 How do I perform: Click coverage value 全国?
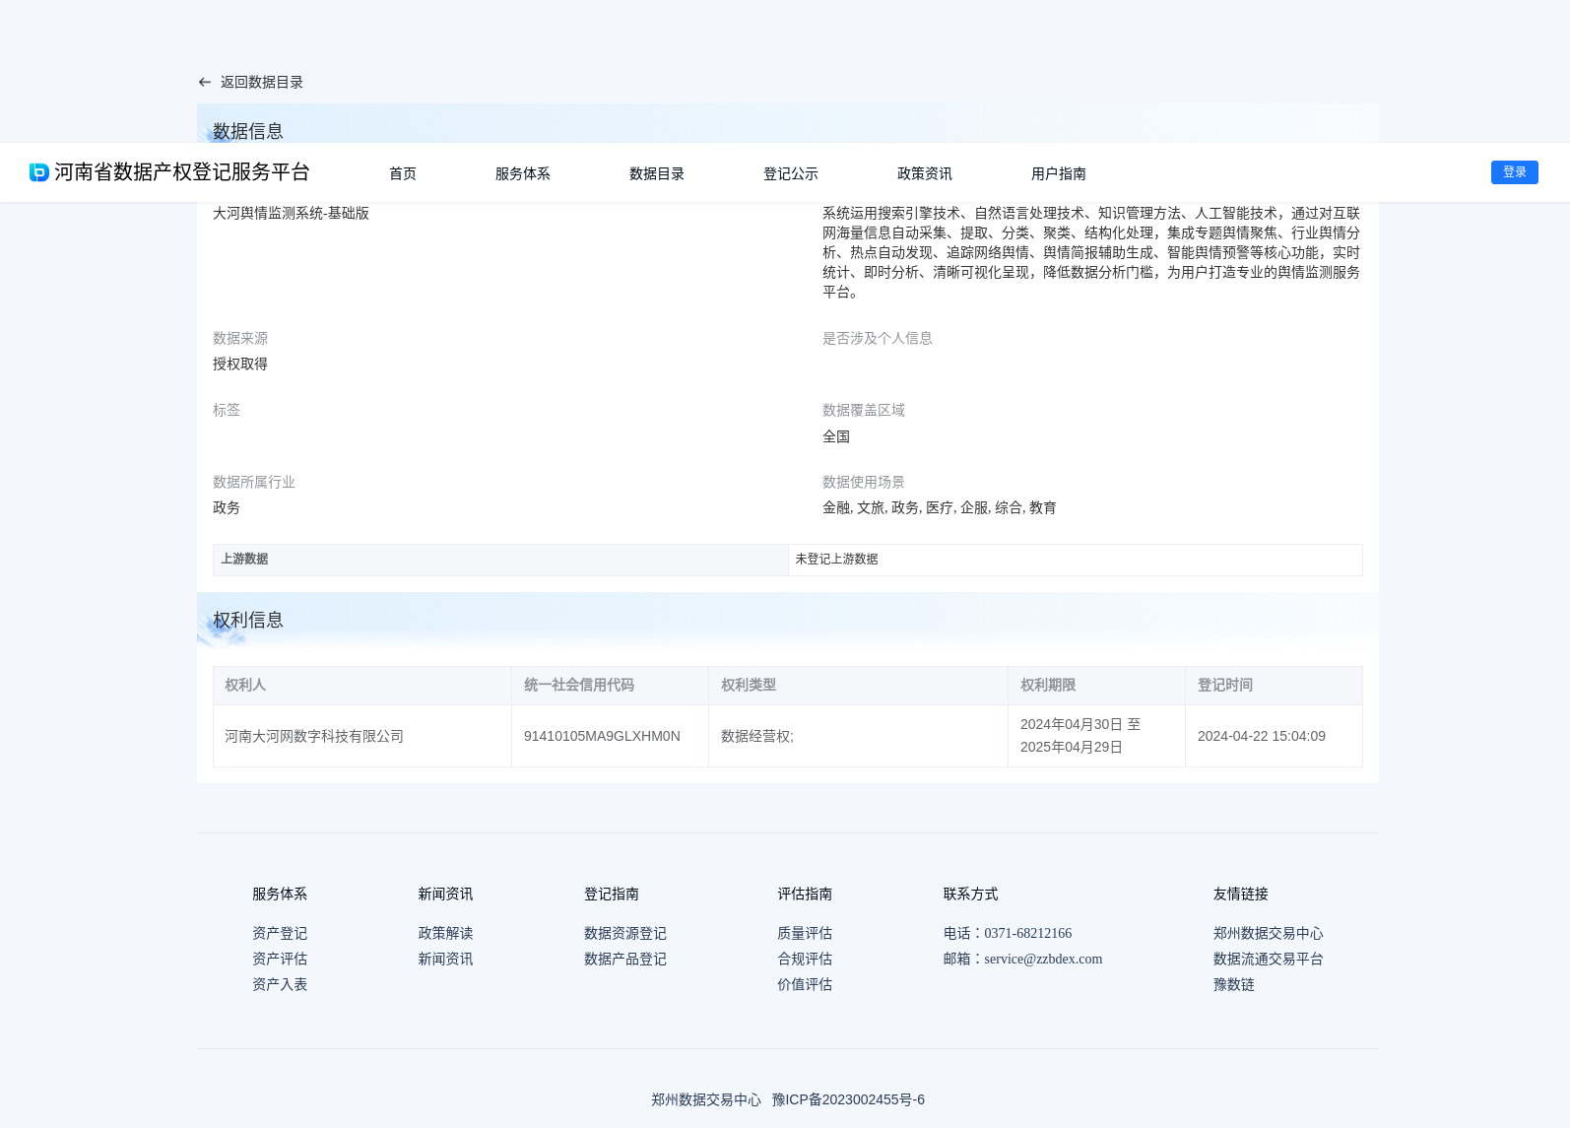(836, 436)
